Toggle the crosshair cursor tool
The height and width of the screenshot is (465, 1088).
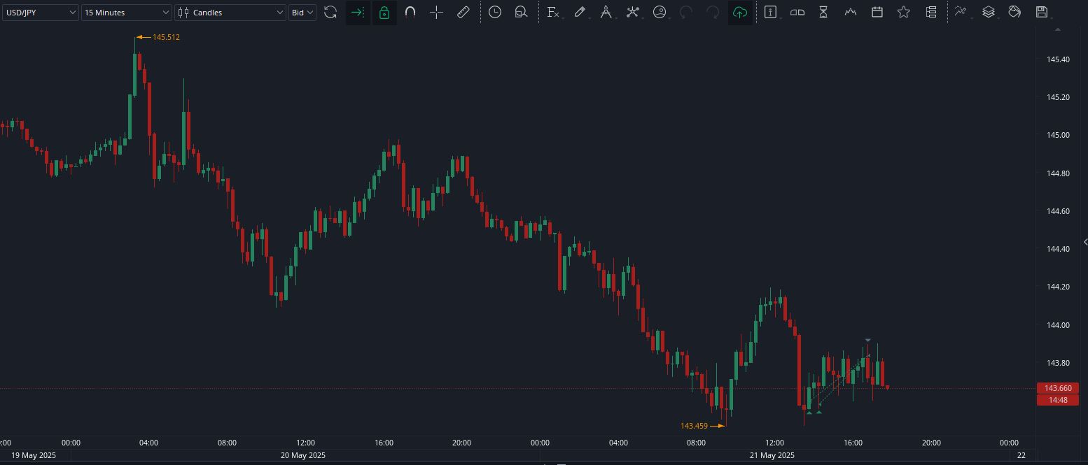(436, 13)
